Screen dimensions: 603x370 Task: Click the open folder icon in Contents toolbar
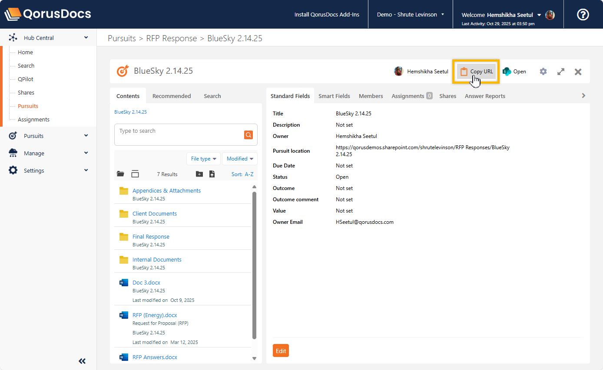coord(121,174)
